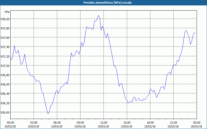This screenshot has height=129, width=207.
Task: Click the 06:00 time axis label
Action: [x=57, y=123]
